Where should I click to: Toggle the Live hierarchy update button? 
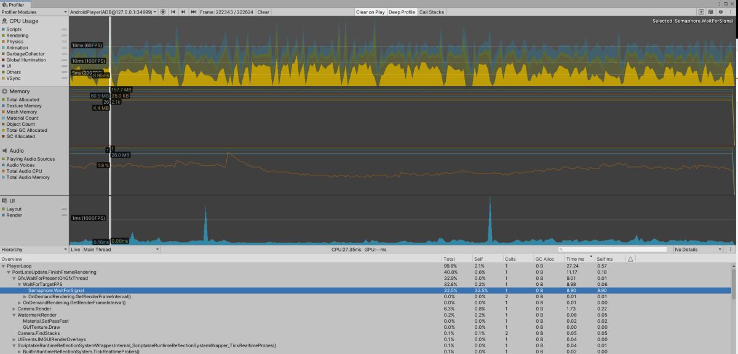[75, 250]
